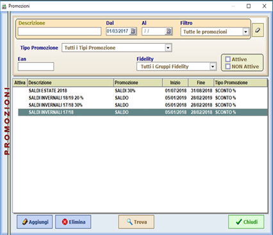Focus the Descrizione input field
This screenshot has height=235, width=273.
coord(60,31)
